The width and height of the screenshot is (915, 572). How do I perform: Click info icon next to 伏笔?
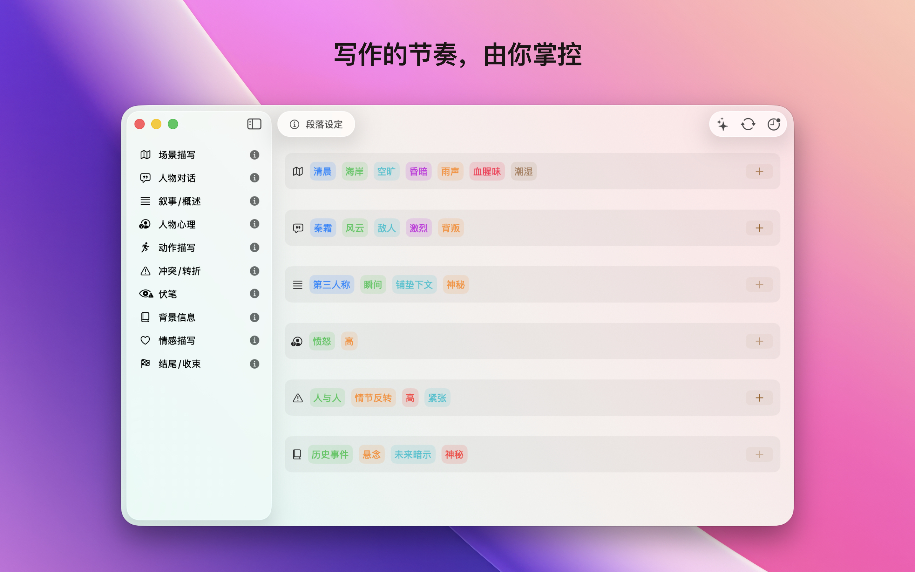tap(254, 294)
